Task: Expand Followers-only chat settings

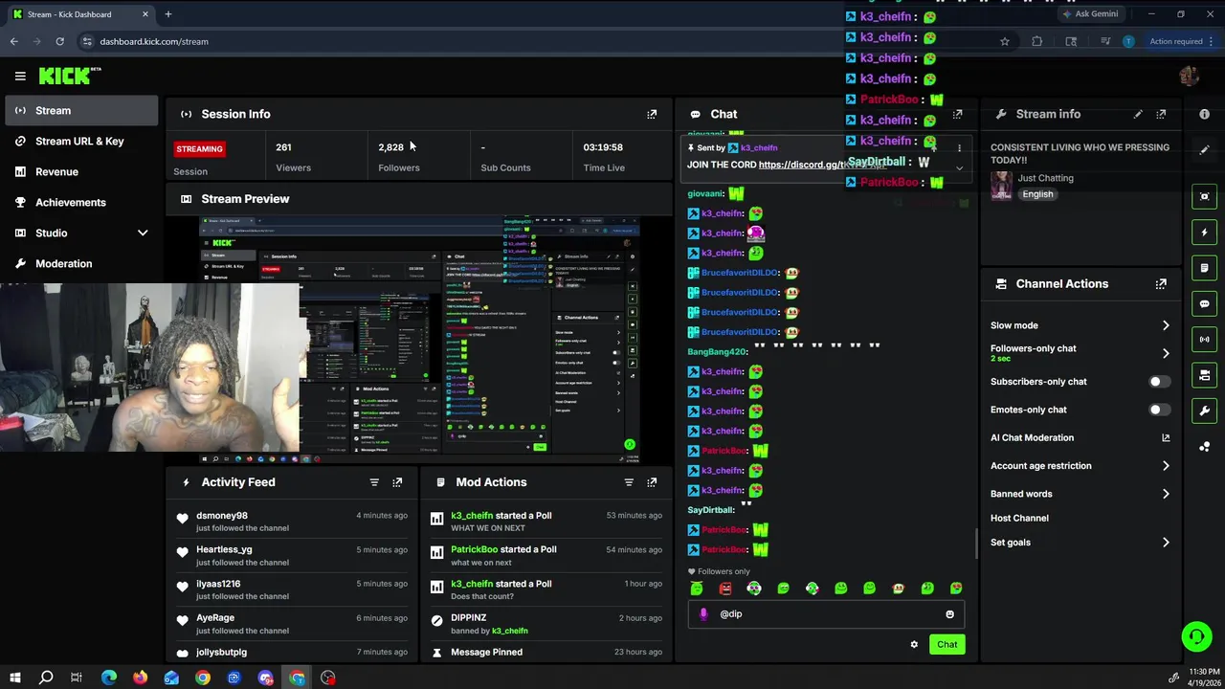Action: click(1166, 353)
